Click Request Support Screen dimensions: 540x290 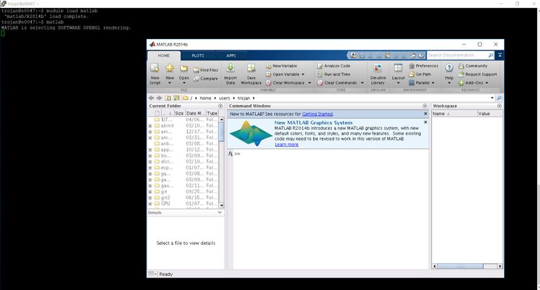pyautogui.click(x=478, y=74)
